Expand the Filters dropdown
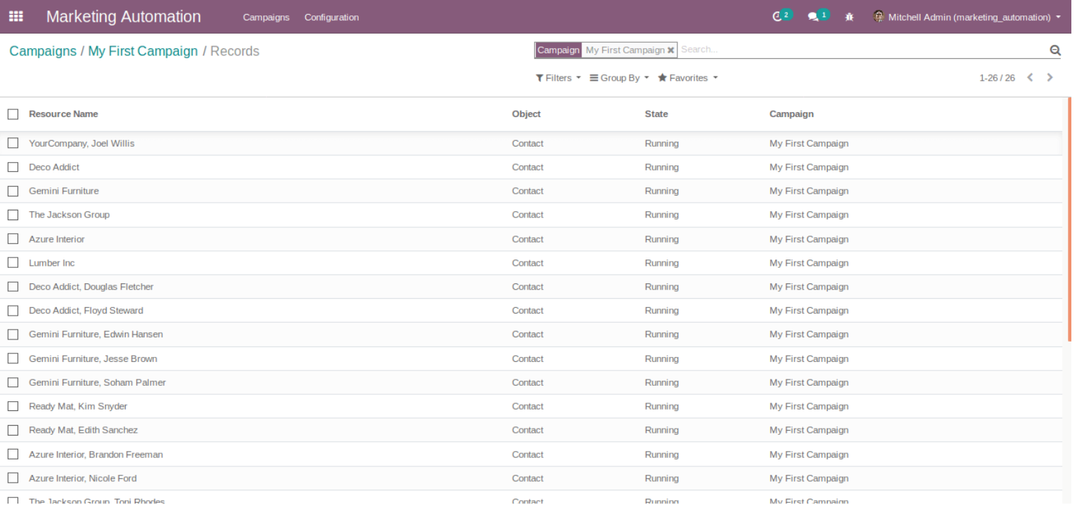This screenshot has height=505, width=1084. pos(558,78)
